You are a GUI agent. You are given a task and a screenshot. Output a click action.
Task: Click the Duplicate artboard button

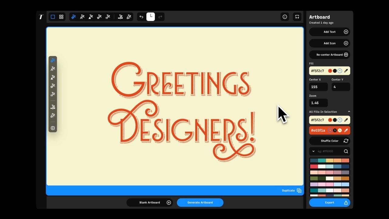click(292, 191)
